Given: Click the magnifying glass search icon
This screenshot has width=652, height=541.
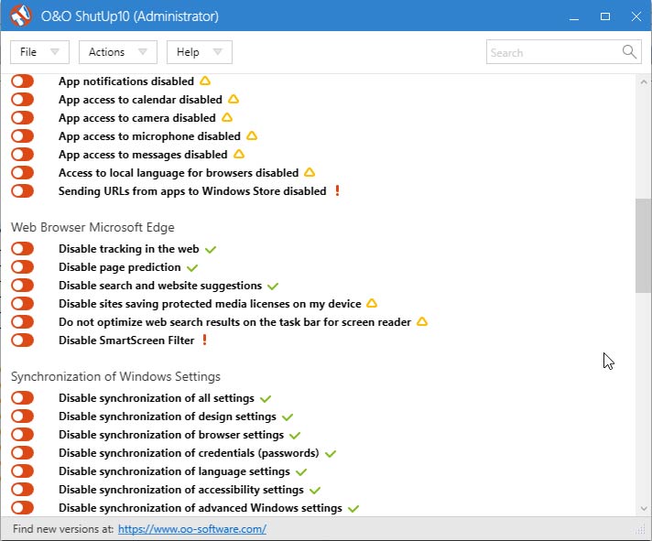Looking at the screenshot, I should pyautogui.click(x=629, y=52).
